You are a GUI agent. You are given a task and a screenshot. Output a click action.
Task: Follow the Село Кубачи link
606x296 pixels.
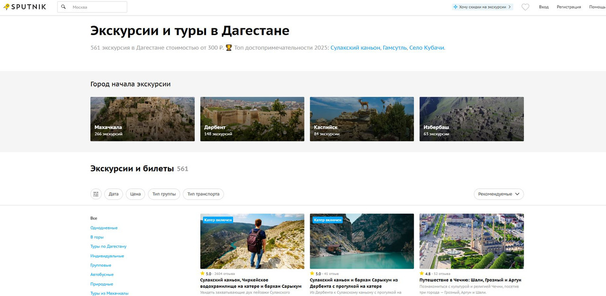tap(427, 48)
